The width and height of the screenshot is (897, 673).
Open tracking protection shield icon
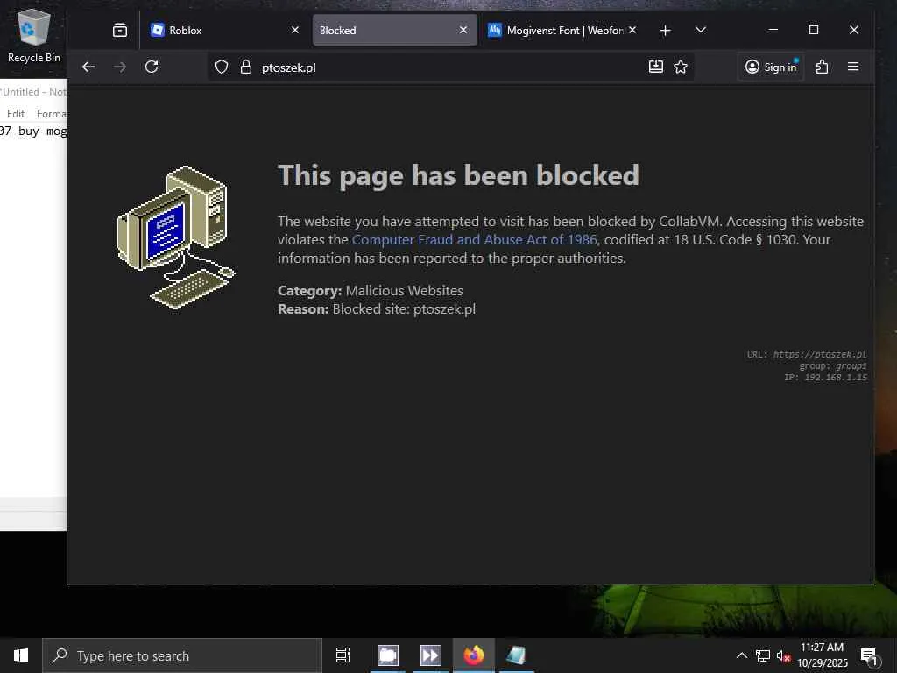pos(222,67)
